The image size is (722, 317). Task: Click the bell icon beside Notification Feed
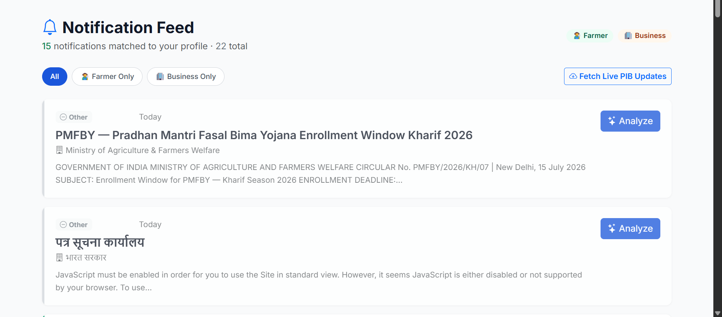point(50,27)
